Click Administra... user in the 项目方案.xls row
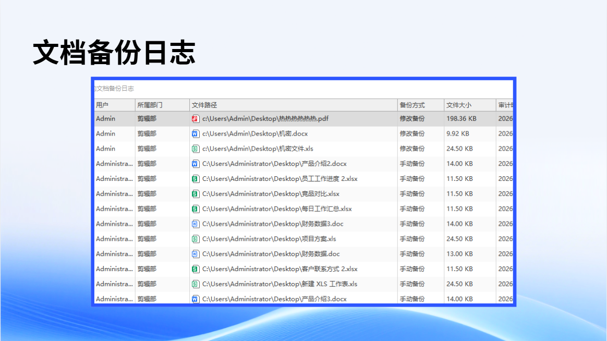Image resolution: width=607 pixels, height=341 pixels. point(114,239)
